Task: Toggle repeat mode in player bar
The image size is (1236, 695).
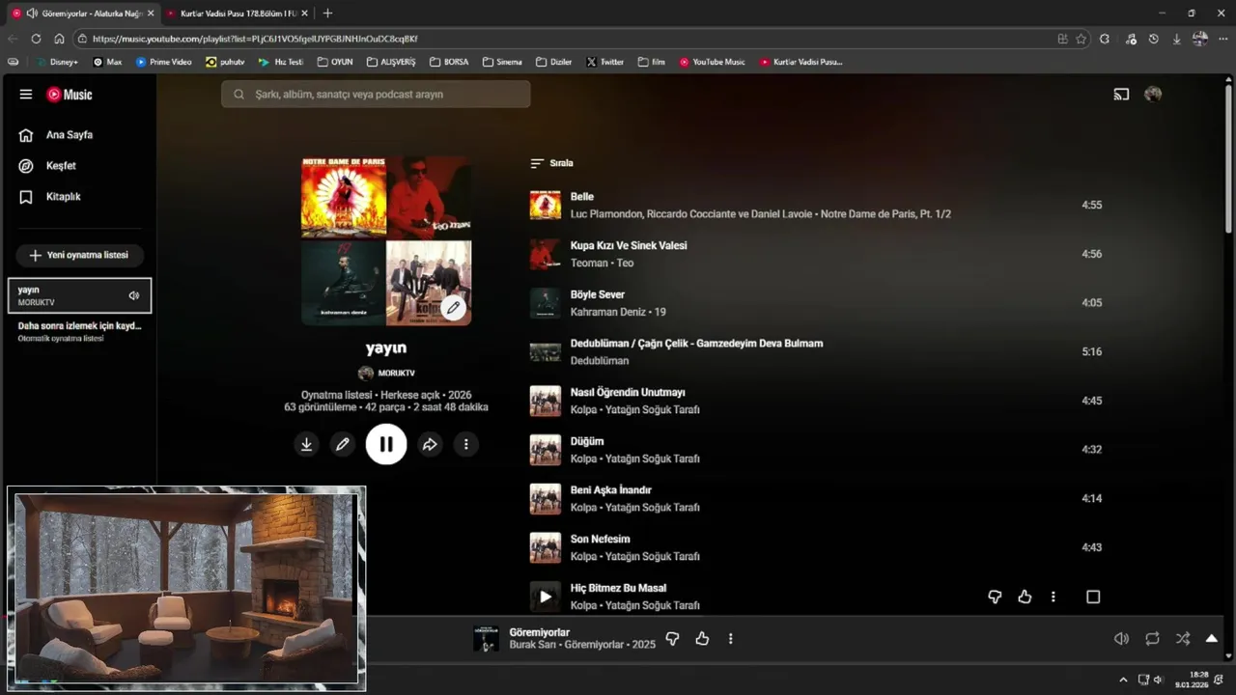Action: click(x=1152, y=638)
